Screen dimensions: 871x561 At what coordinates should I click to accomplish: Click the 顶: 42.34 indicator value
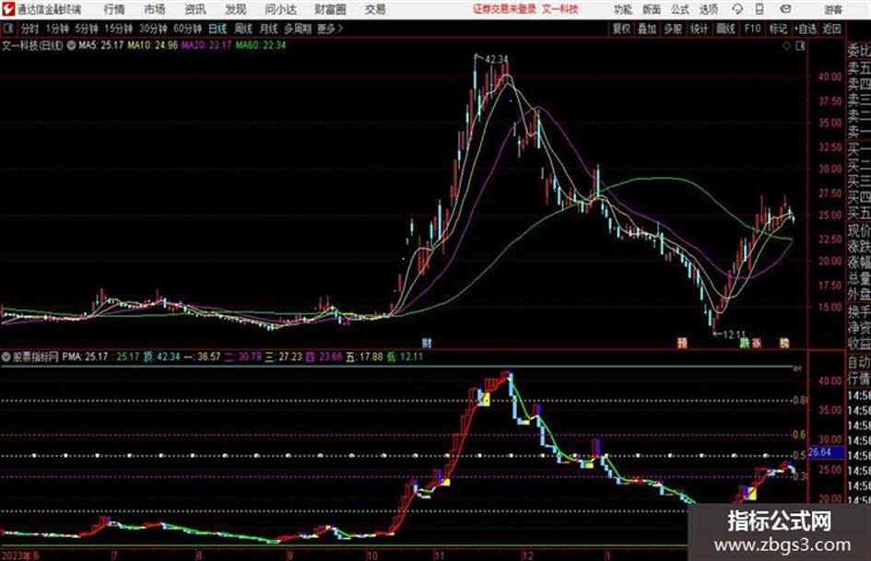[x=161, y=356]
